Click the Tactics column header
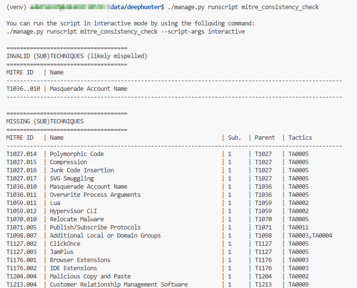The image size is (357, 288). [300, 137]
